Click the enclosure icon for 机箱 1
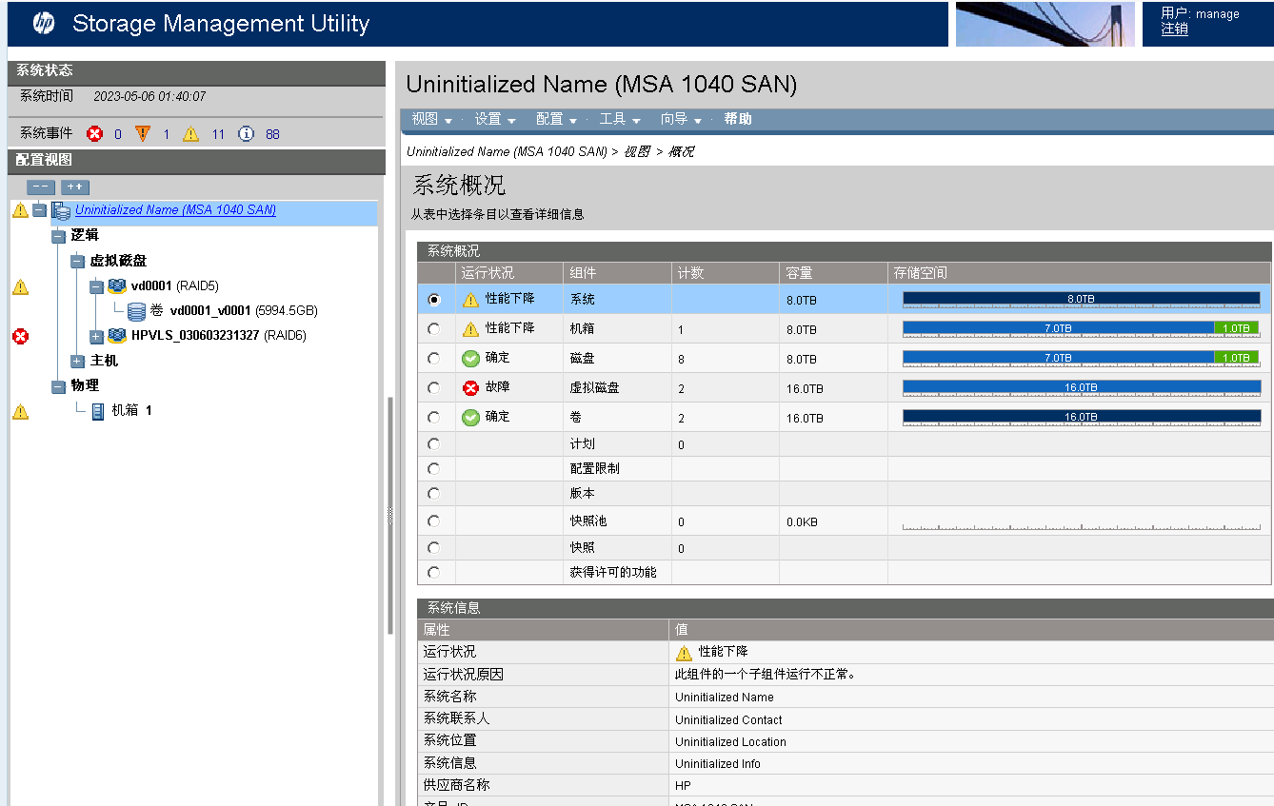The width and height of the screenshot is (1274, 806). 98,411
